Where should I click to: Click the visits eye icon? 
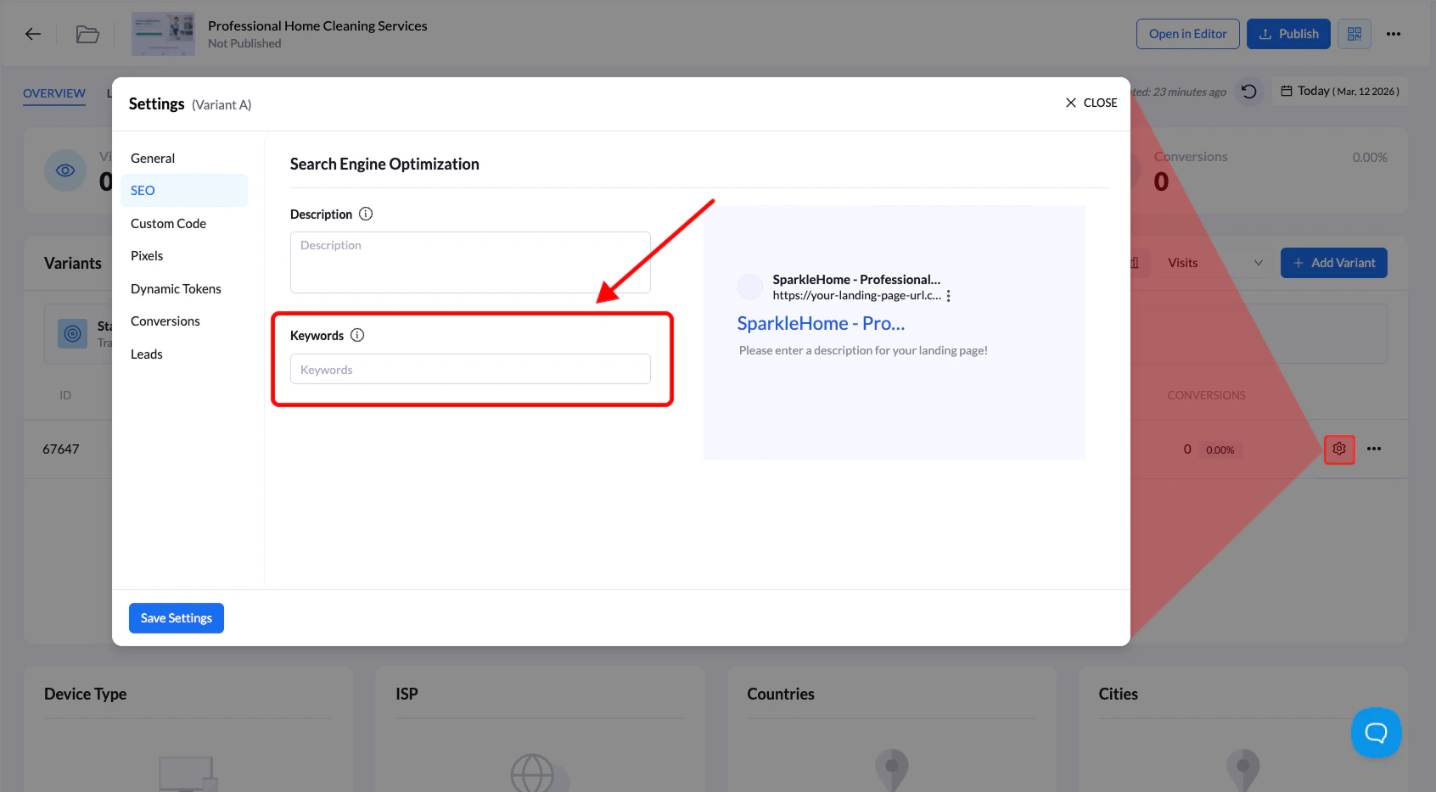[65, 170]
